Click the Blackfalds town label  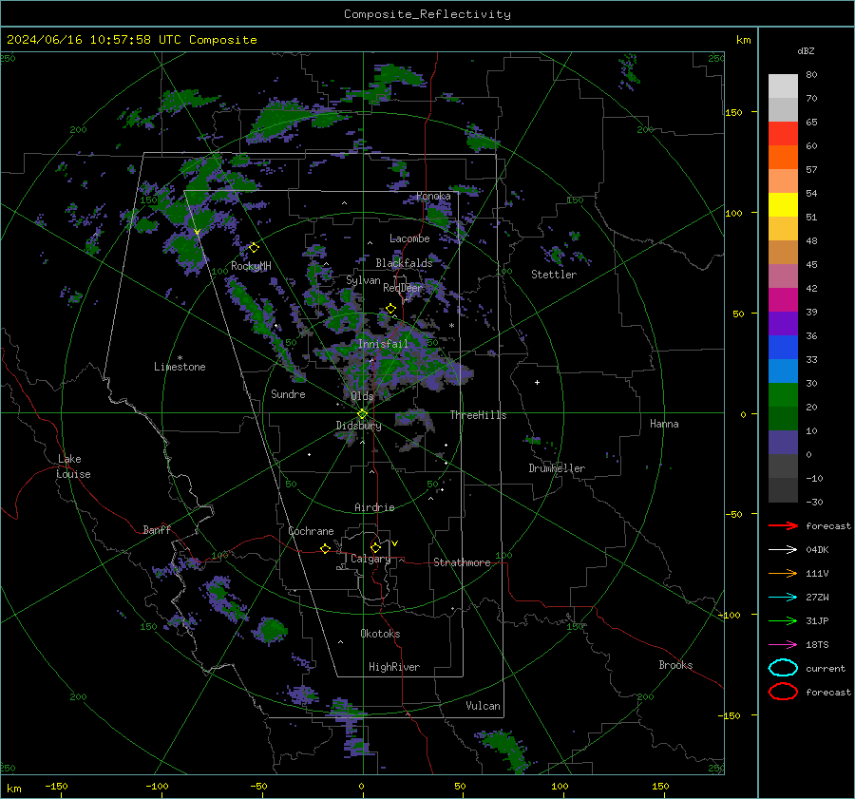tap(404, 263)
